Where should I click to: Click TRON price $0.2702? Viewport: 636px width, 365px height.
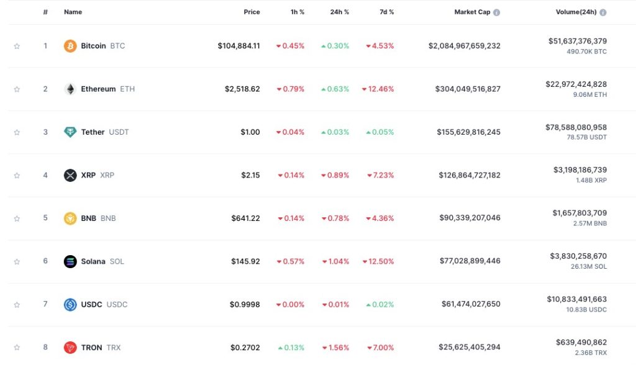(x=245, y=347)
